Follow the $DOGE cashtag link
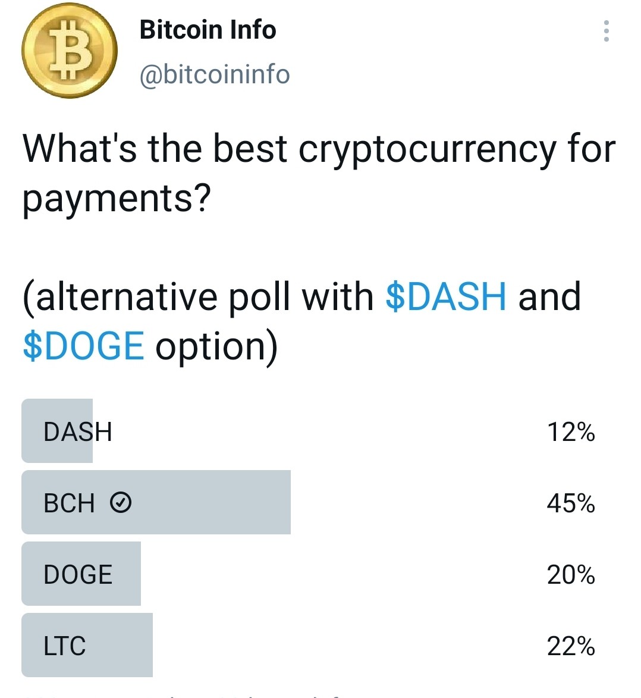This screenshot has width=641, height=698. pos(83,346)
